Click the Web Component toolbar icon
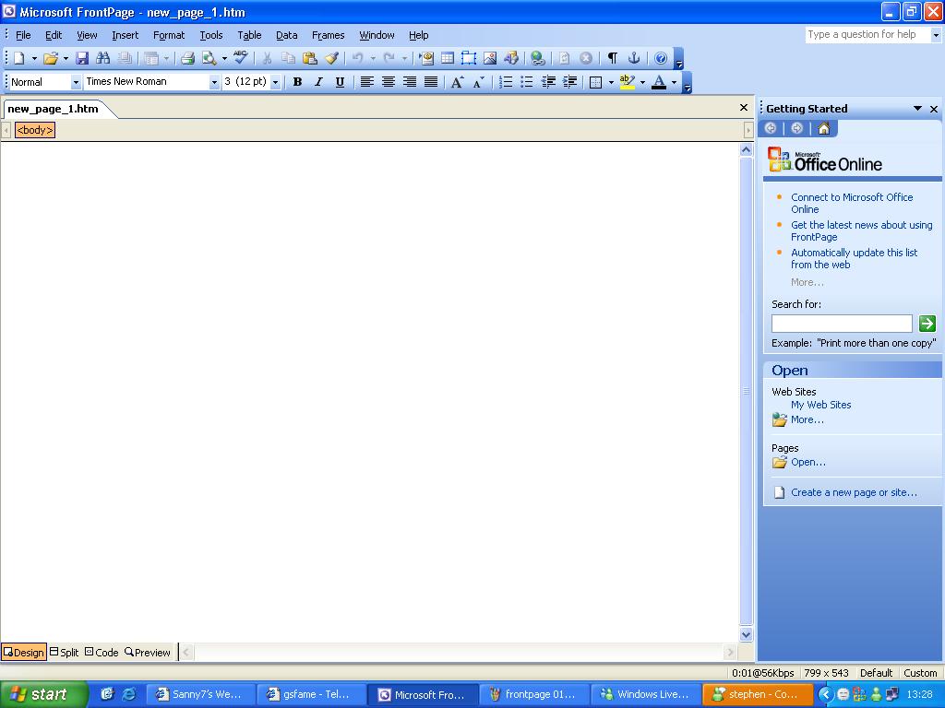 click(x=427, y=57)
